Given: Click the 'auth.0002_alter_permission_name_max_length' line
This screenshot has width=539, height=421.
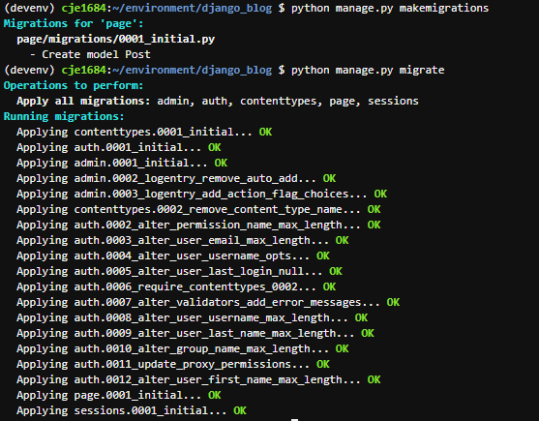Looking at the screenshot, I should (x=198, y=225).
